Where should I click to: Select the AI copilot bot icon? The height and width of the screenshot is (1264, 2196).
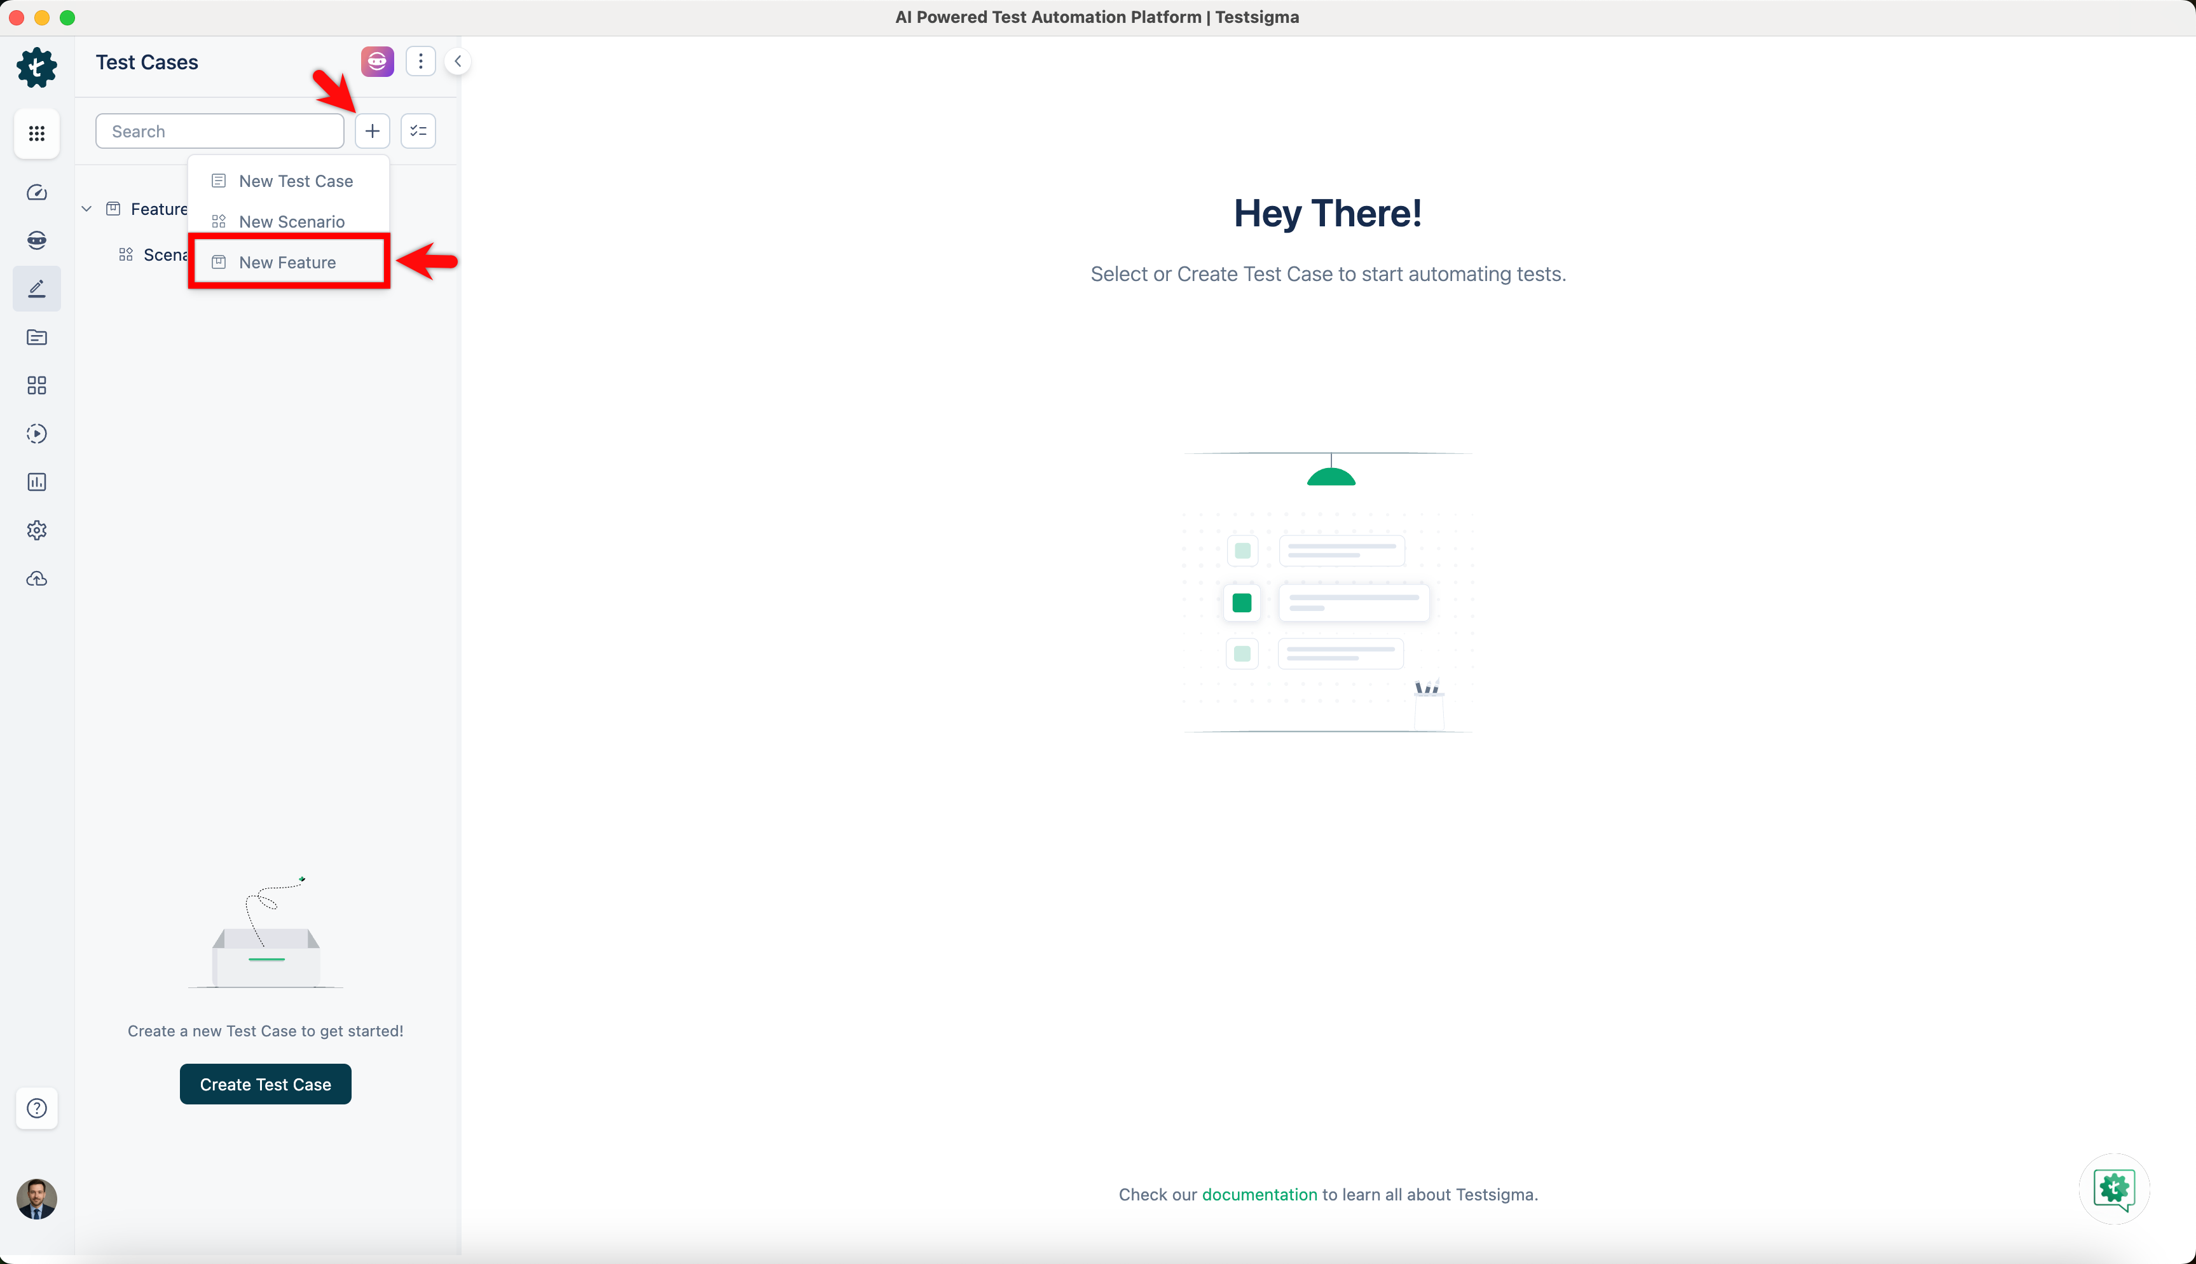click(36, 240)
